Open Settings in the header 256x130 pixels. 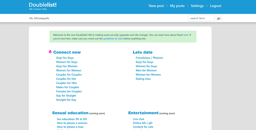click(x=197, y=6)
